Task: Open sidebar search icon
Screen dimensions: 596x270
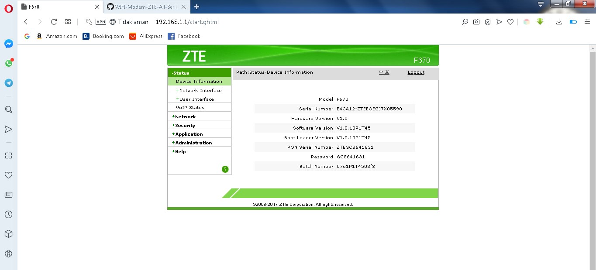Action: point(8,109)
